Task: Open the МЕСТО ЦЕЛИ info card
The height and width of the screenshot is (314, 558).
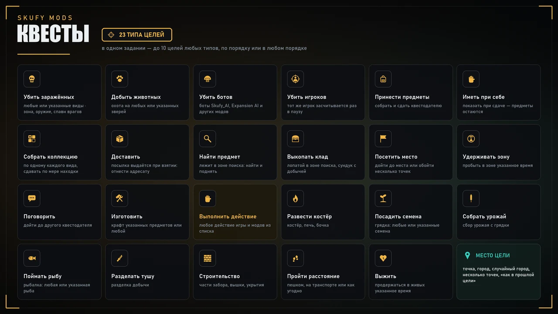Action: [499, 272]
